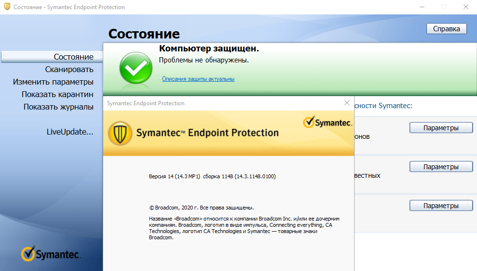This screenshot has height=271, width=477.
Task: Open Сканировать in the sidebar
Action: tap(69, 70)
